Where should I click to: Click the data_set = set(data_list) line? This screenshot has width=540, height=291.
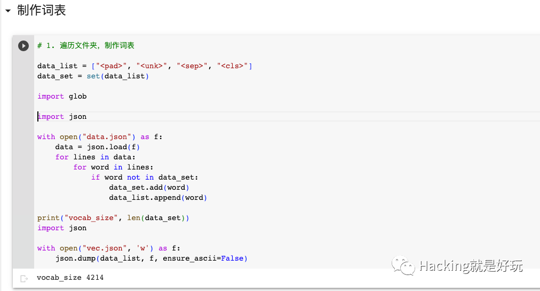coord(93,76)
